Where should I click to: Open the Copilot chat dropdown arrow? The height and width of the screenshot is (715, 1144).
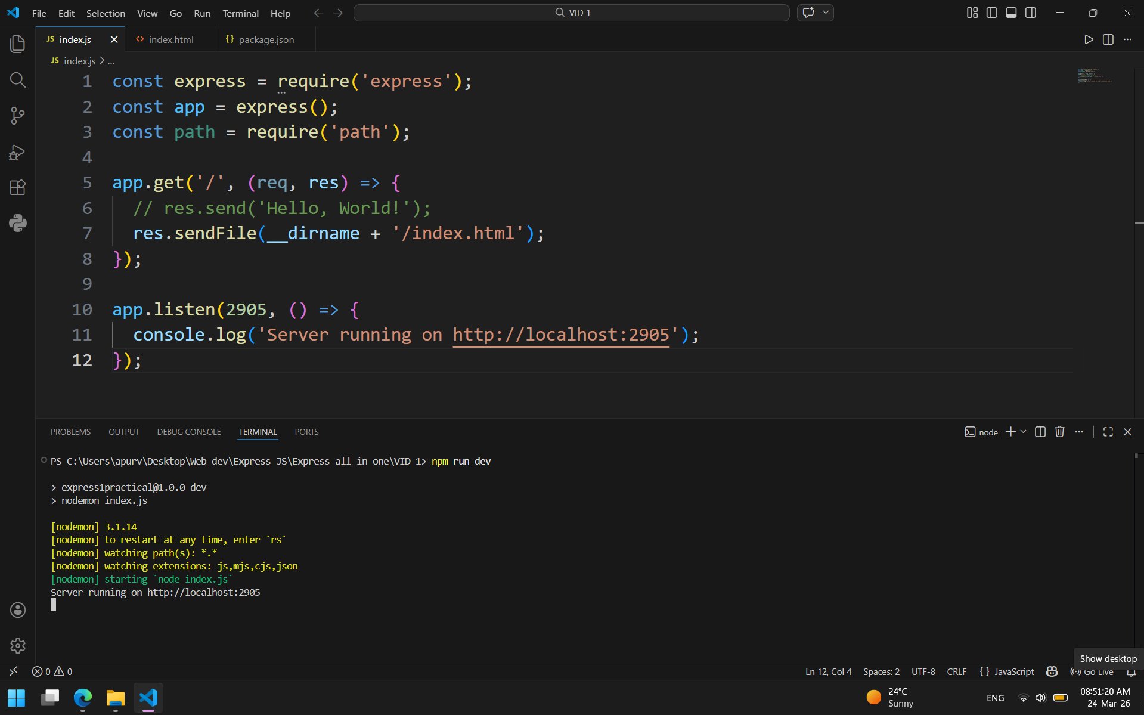pyautogui.click(x=826, y=13)
